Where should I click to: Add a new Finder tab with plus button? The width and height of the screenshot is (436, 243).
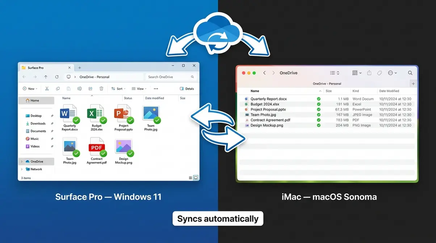point(413,84)
